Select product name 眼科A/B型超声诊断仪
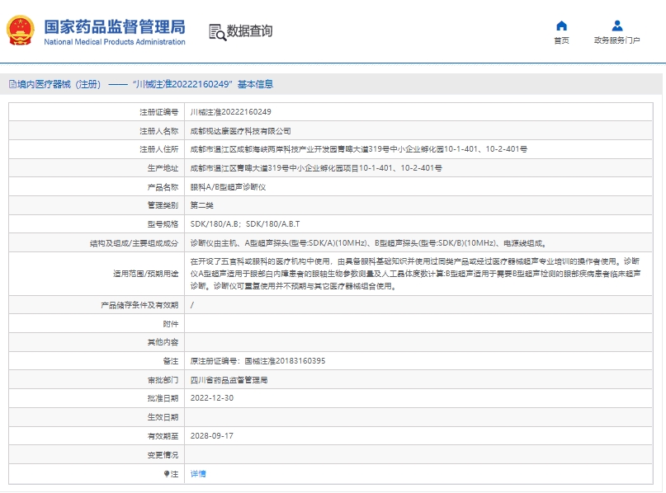The height and width of the screenshot is (493, 666). 228,187
